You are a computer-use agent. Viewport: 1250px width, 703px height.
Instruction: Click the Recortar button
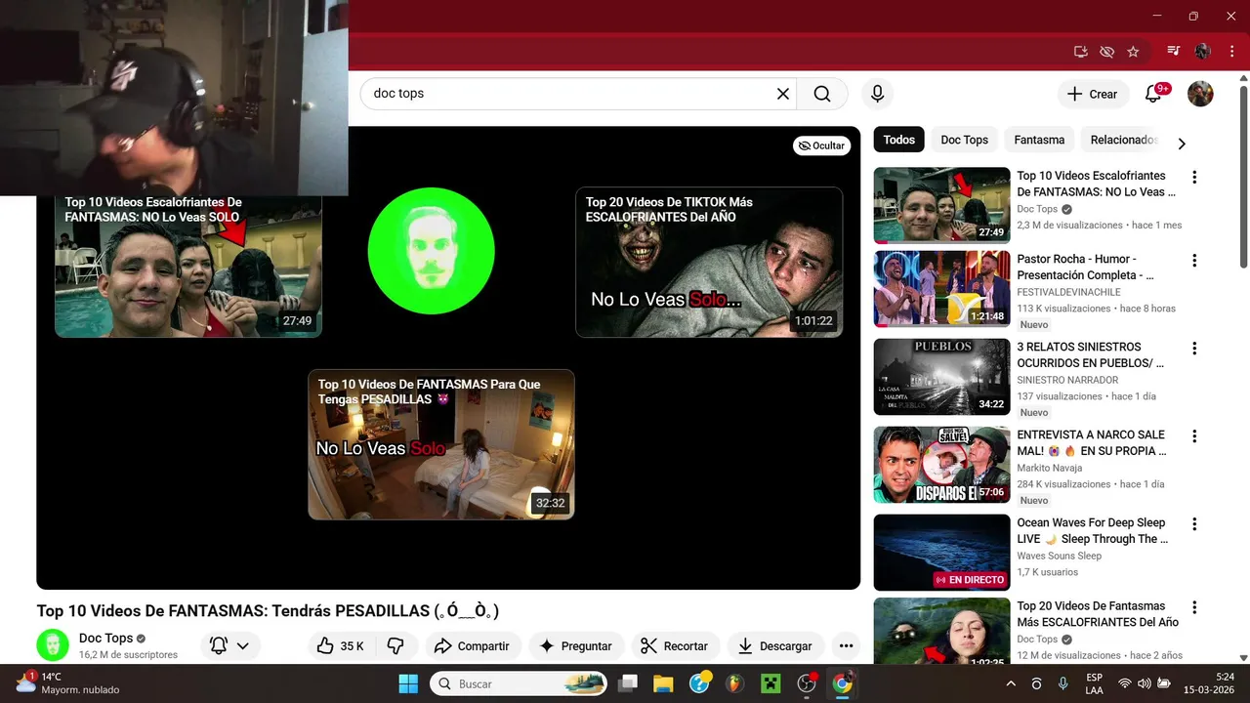pyautogui.click(x=675, y=646)
